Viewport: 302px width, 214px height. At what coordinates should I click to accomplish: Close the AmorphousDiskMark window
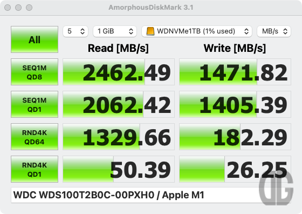(x=8, y=8)
